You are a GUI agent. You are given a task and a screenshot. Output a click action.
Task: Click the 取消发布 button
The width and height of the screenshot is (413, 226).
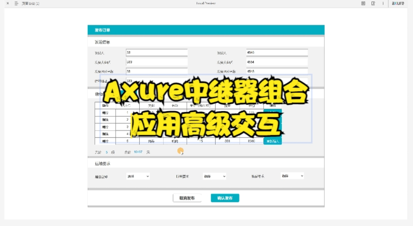point(187,198)
